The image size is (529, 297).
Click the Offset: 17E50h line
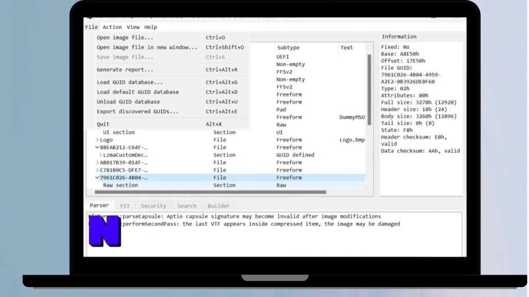tap(403, 61)
